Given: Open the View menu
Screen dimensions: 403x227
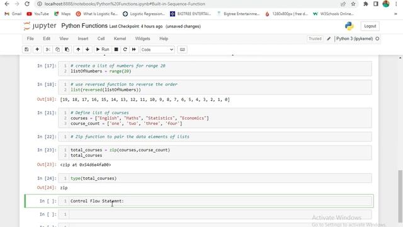Looking at the screenshot, I should [x=64, y=38].
